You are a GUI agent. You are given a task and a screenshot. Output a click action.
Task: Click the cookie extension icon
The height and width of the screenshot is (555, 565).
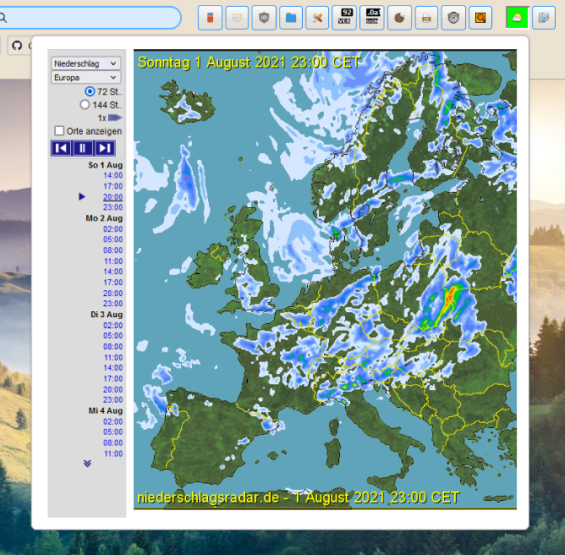tap(400, 18)
